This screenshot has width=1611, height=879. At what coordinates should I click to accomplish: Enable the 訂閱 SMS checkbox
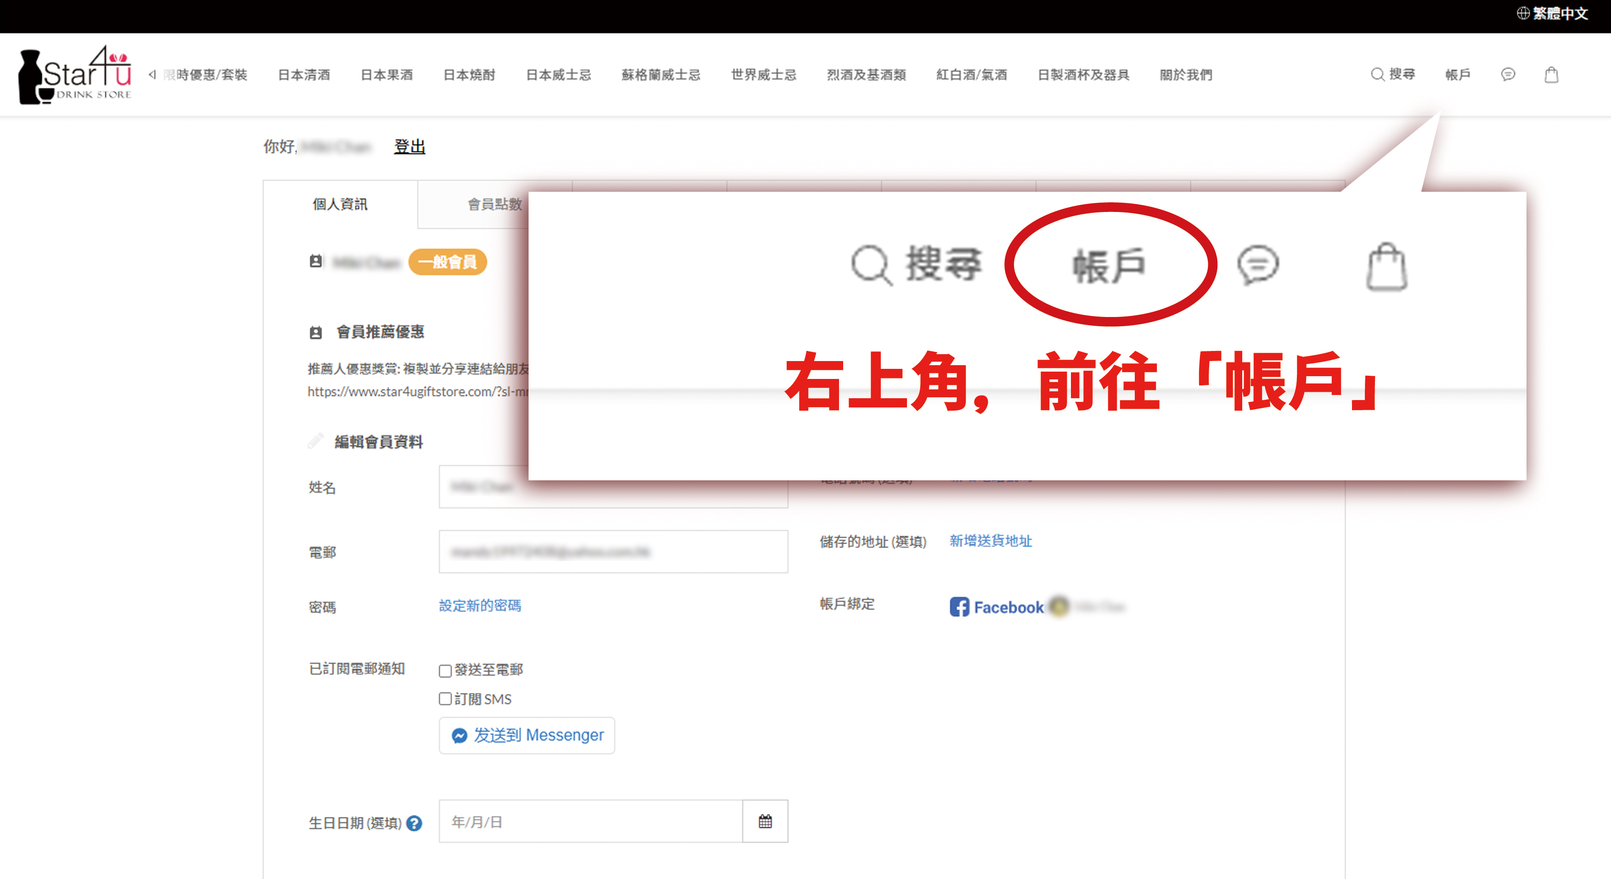tap(445, 698)
